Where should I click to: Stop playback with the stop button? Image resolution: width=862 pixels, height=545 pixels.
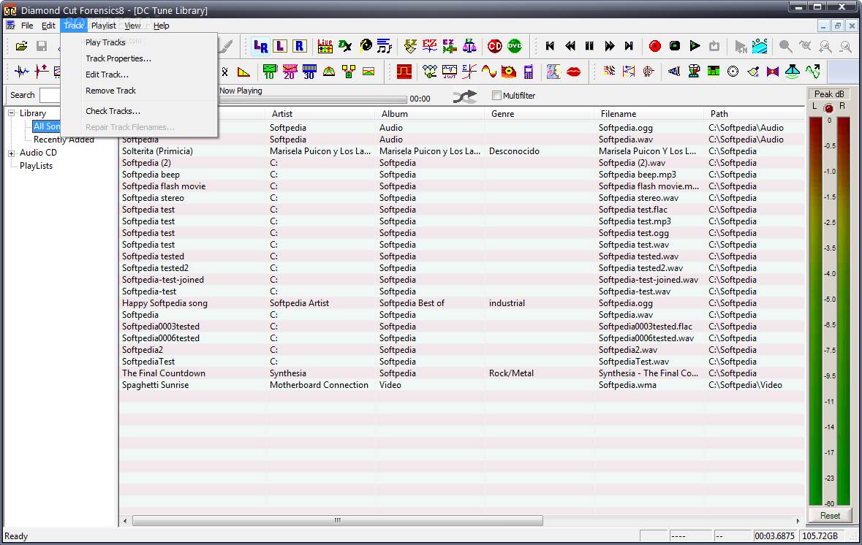(x=675, y=46)
